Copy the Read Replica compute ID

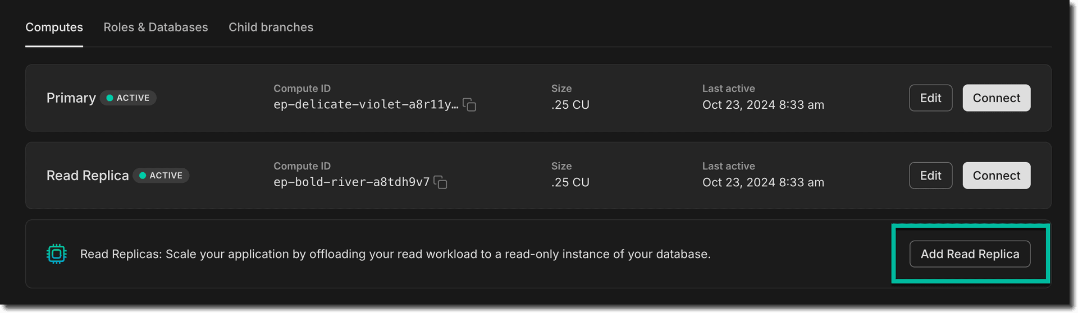coord(441,182)
